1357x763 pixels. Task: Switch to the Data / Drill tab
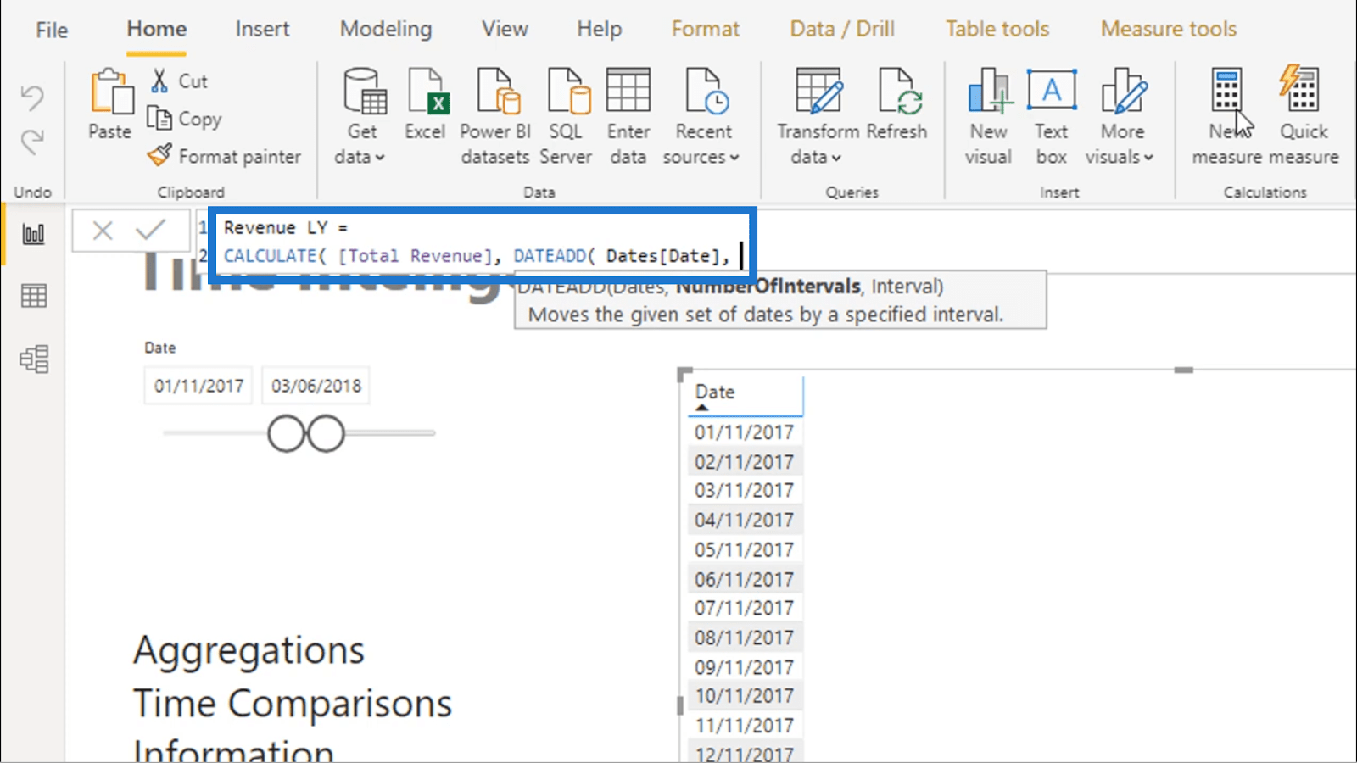842,29
